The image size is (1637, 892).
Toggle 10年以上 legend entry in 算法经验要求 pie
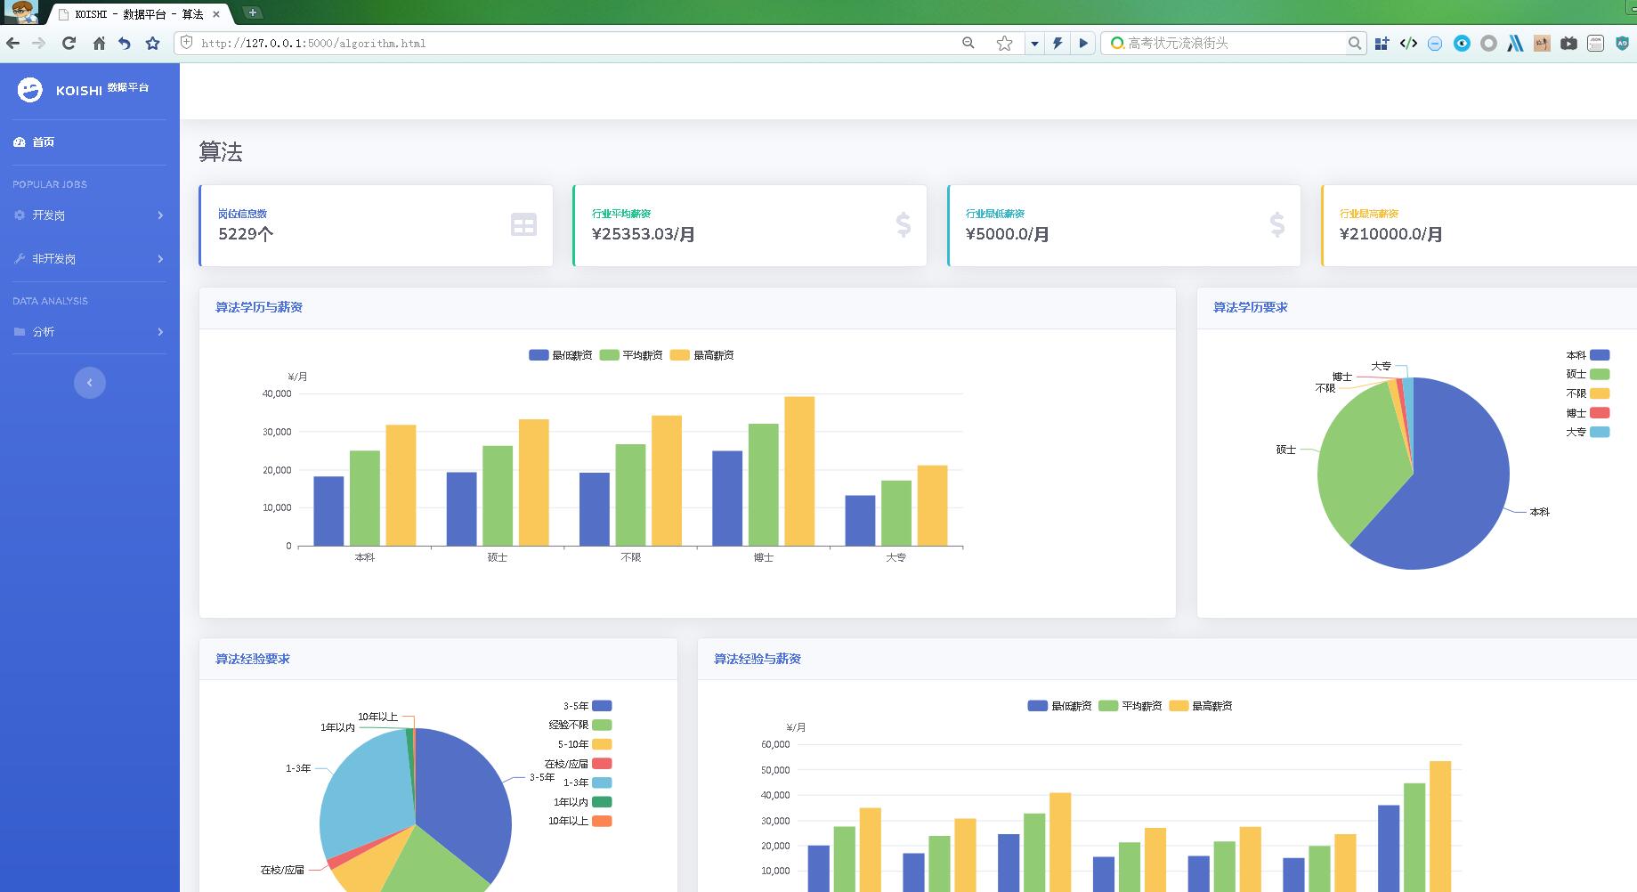(579, 821)
